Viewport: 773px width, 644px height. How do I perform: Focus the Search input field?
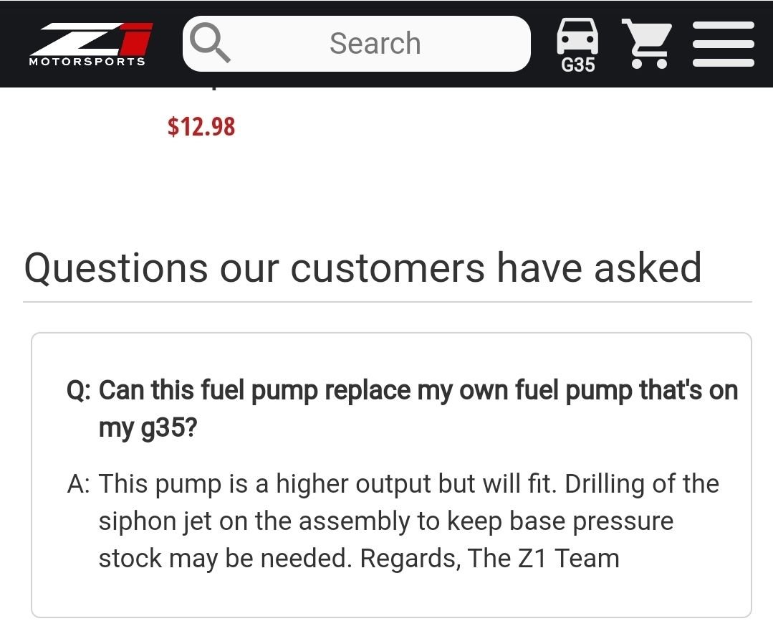click(375, 43)
